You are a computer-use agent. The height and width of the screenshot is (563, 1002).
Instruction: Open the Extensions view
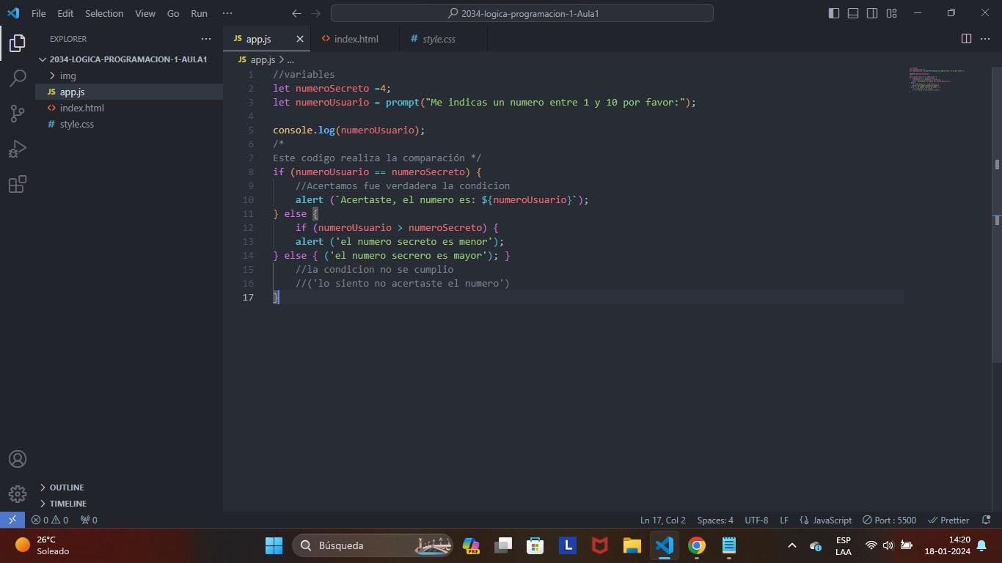(18, 184)
